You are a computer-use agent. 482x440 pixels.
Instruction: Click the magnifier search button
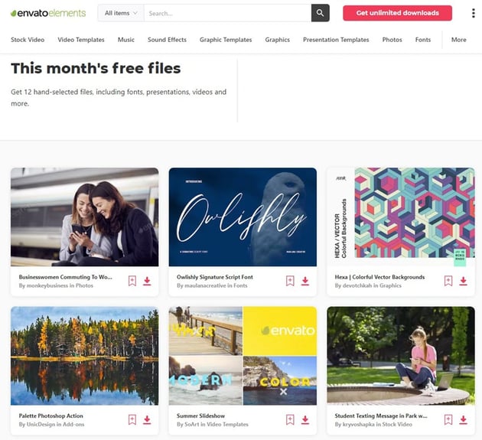point(321,13)
